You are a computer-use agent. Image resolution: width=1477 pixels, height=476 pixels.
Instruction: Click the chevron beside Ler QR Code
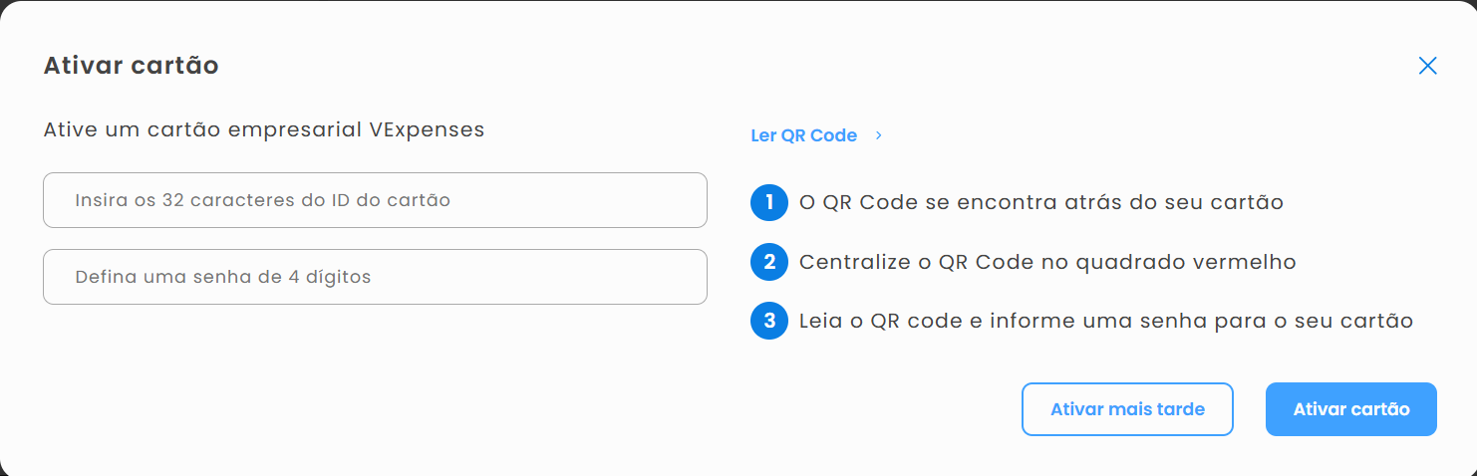pos(878,135)
